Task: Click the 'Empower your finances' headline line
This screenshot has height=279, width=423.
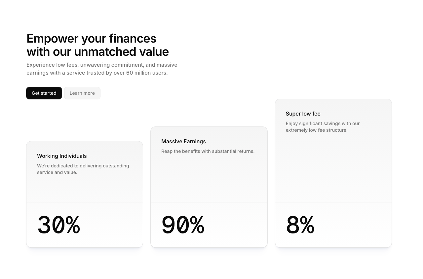Action: (91, 39)
